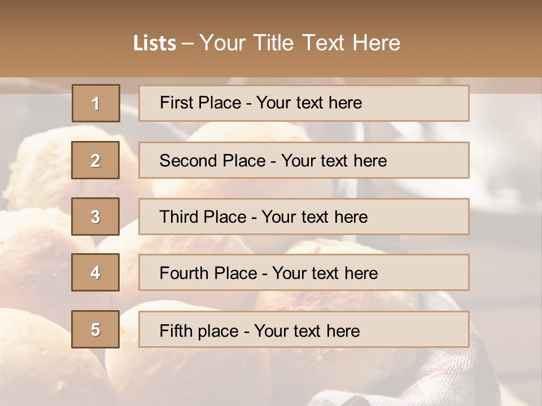Select the number 4 box
Screen dimensions: 542x406
tap(95, 272)
